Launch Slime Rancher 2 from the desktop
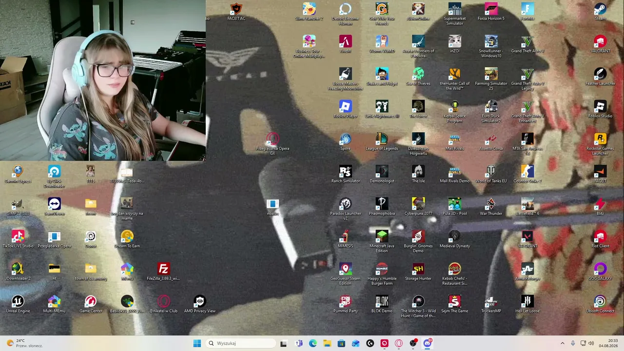The height and width of the screenshot is (351, 624). [x=309, y=12]
